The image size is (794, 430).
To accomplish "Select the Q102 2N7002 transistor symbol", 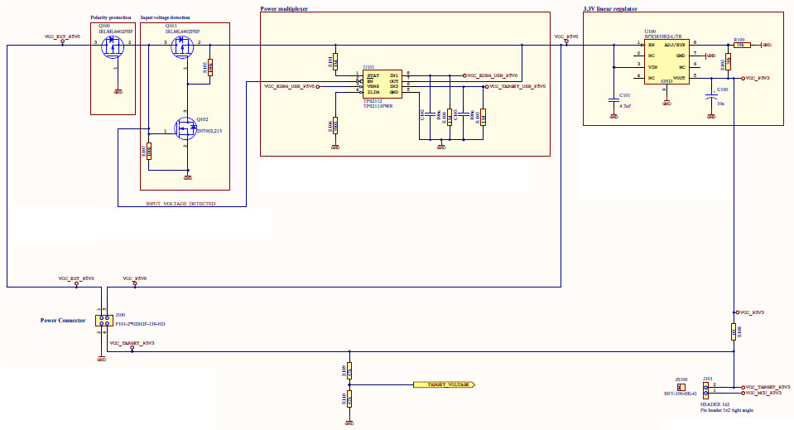I will (185, 129).
